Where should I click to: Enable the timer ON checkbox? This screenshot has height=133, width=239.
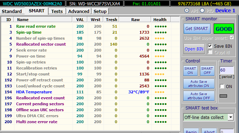click(x=222, y=86)
